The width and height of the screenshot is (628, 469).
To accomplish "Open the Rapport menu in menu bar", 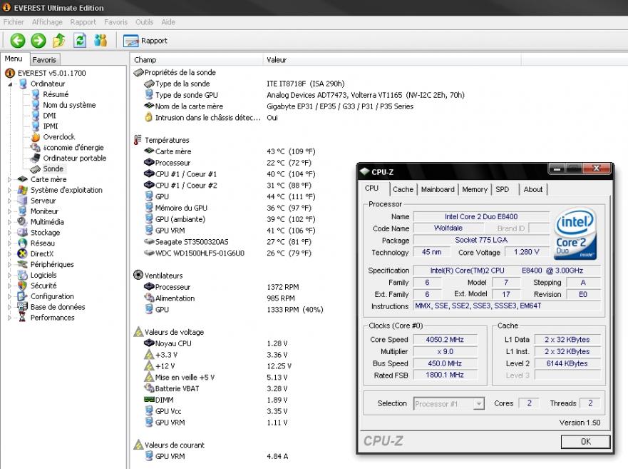I will tap(83, 22).
